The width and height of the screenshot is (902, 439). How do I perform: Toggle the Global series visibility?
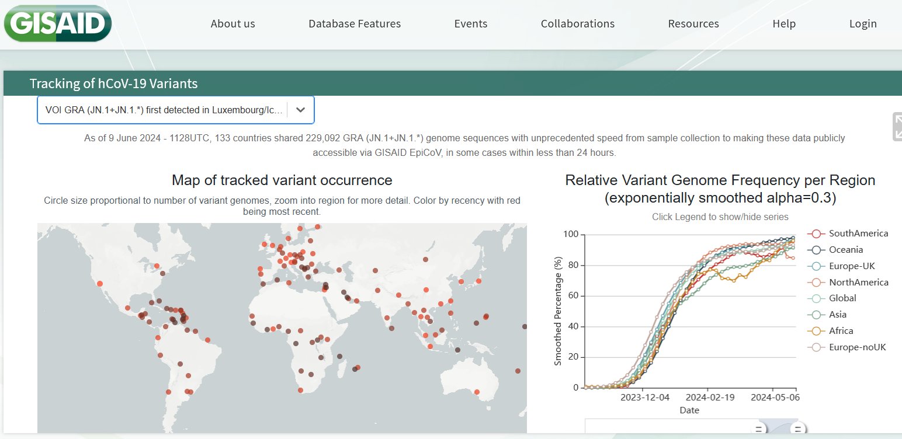842,298
